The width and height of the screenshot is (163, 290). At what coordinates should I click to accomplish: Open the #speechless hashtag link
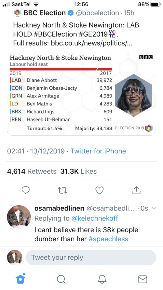coord(108,239)
